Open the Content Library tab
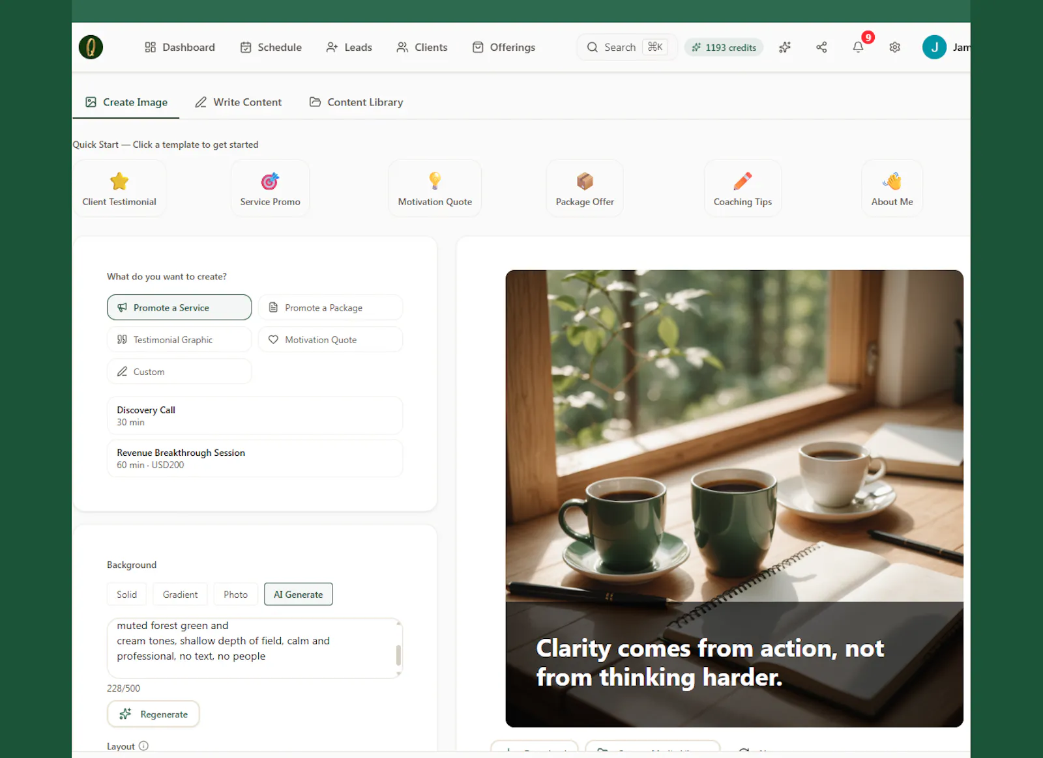The height and width of the screenshot is (758, 1043). coord(357,102)
